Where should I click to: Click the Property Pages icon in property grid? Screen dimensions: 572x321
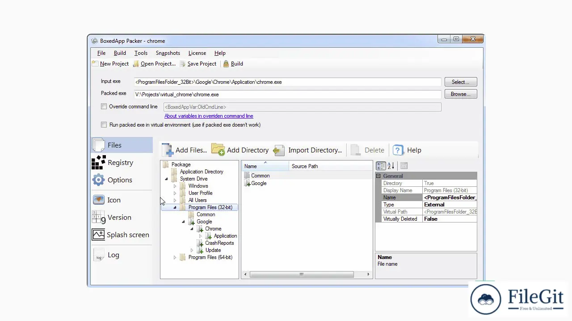coord(404,166)
